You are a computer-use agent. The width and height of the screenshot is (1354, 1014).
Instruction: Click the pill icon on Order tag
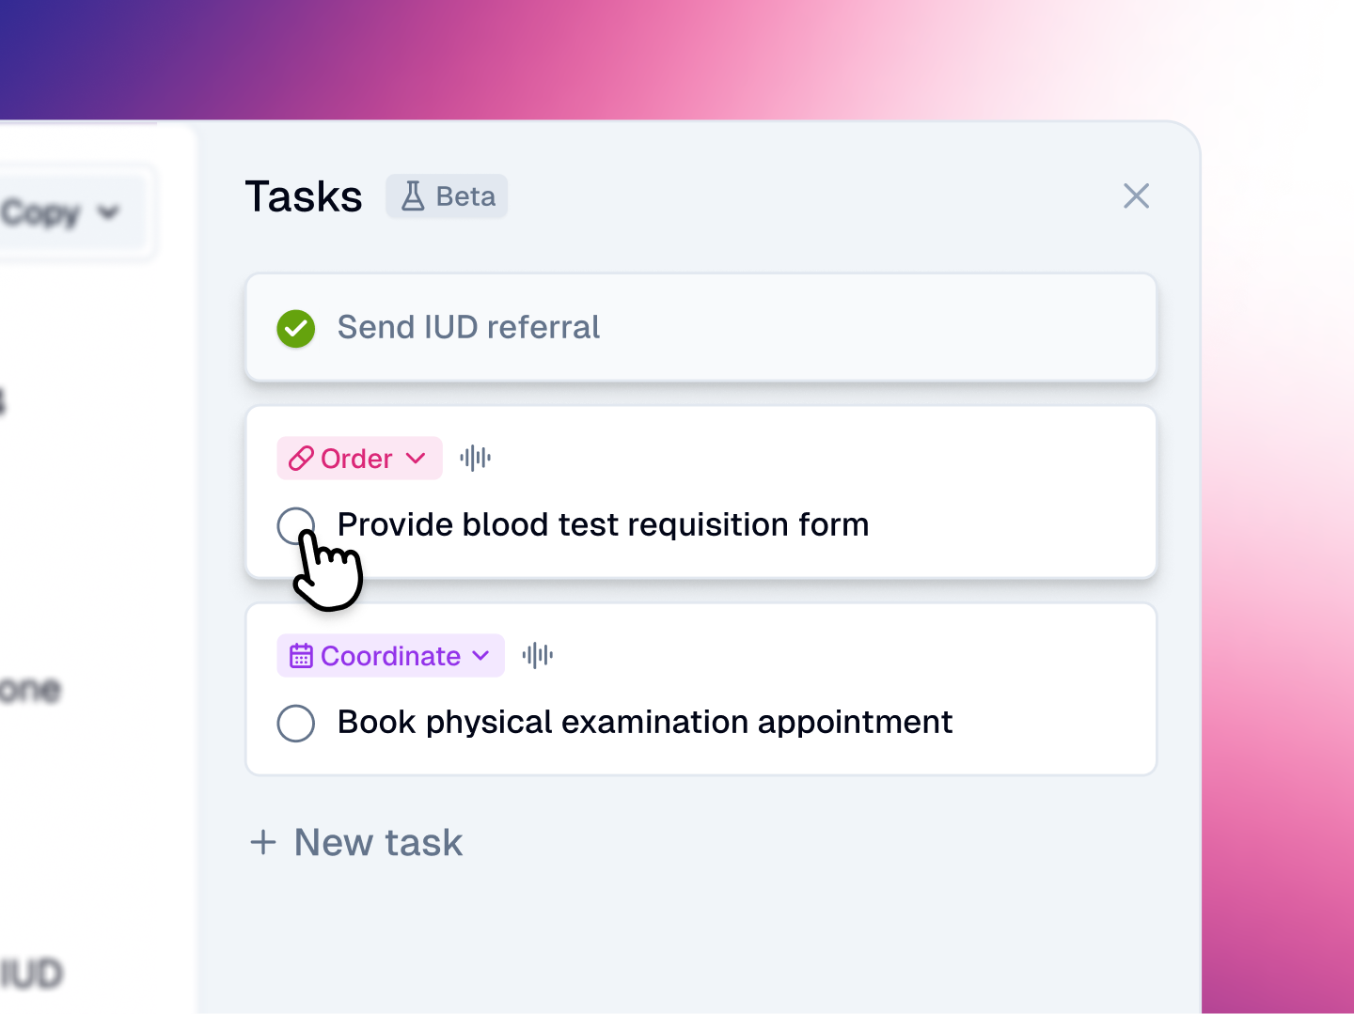(301, 459)
